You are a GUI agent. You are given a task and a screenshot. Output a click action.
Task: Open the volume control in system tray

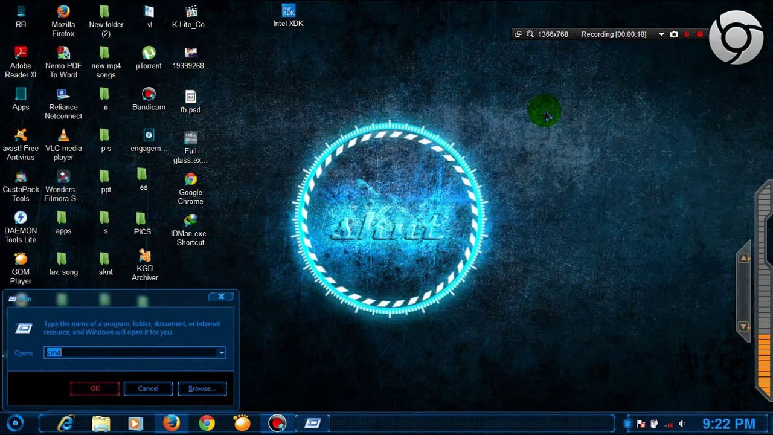coord(682,424)
